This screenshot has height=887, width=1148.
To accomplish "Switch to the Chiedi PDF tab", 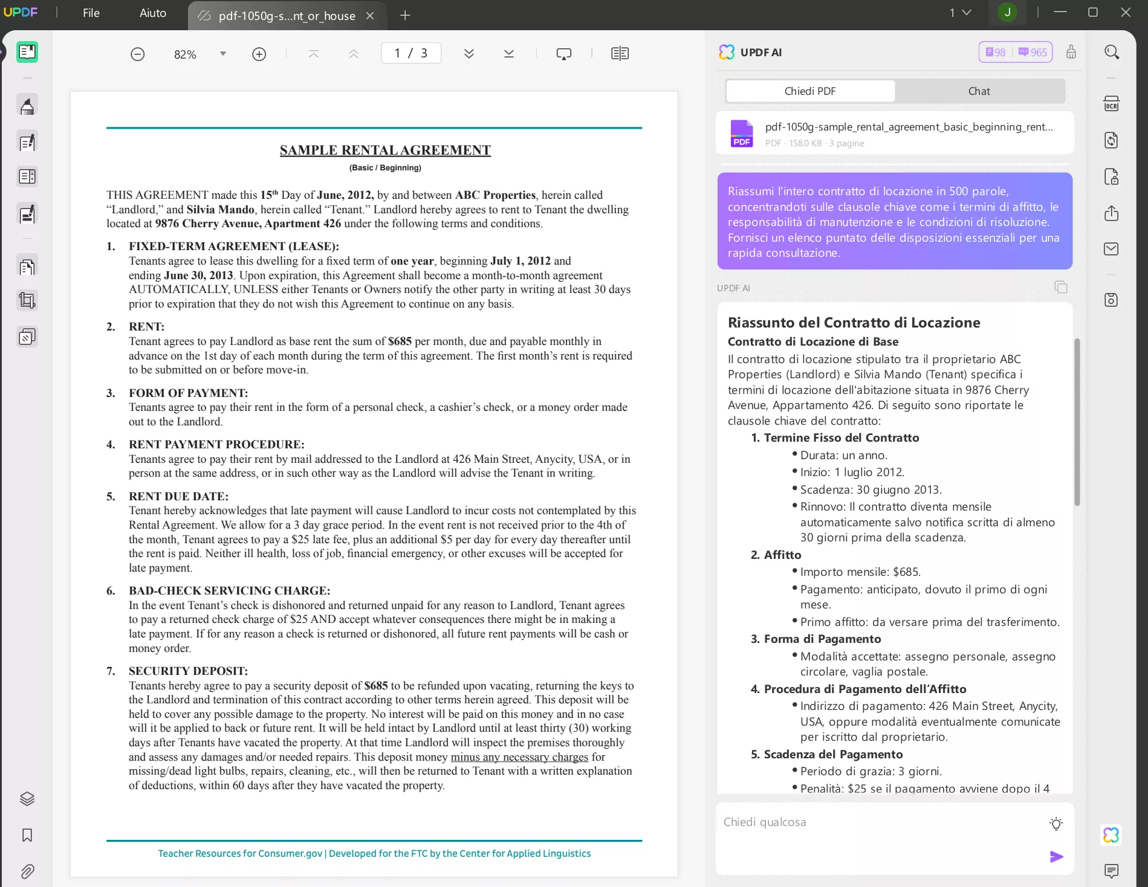I will [810, 91].
